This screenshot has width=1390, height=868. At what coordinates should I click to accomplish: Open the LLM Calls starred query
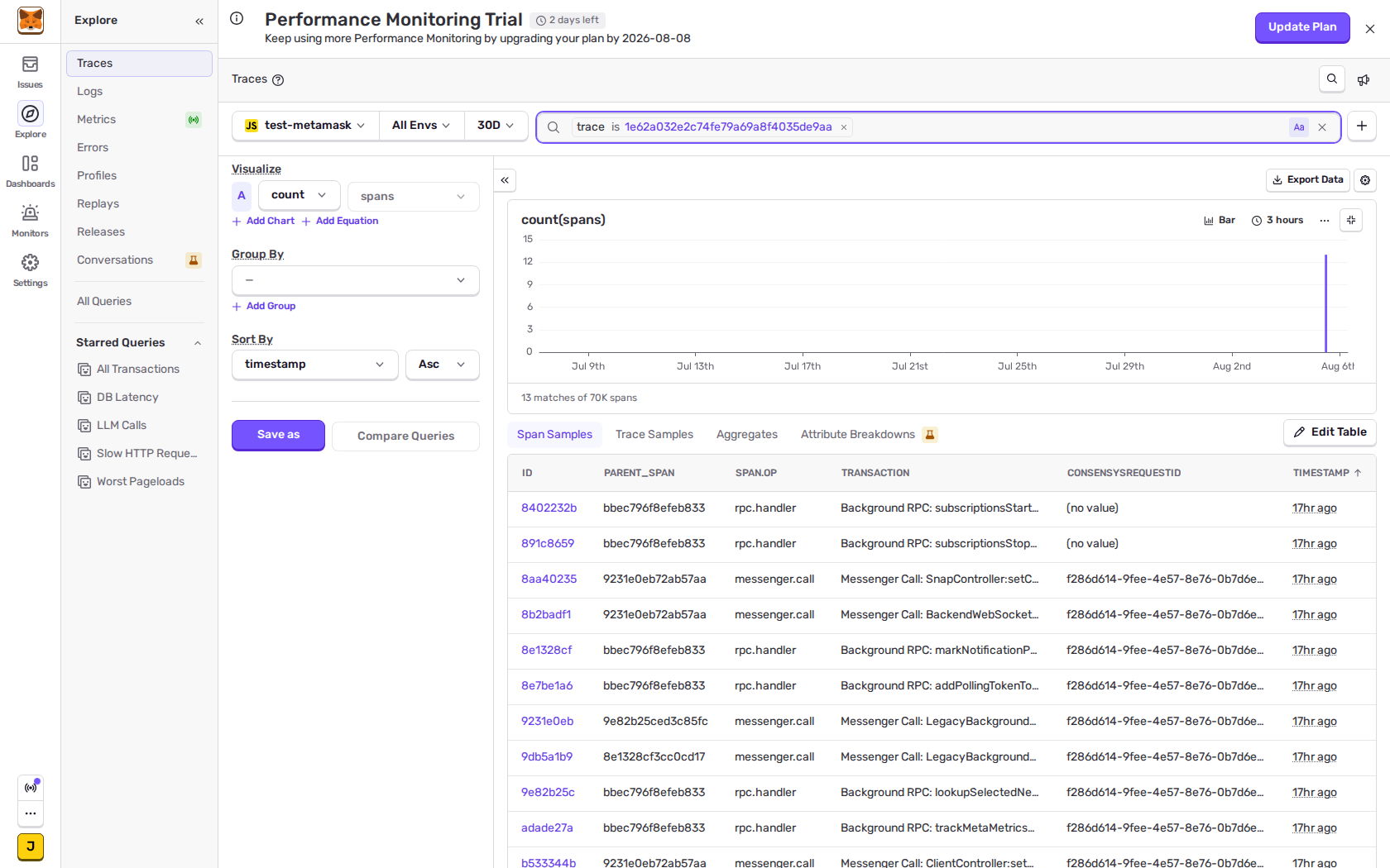coord(137,426)
